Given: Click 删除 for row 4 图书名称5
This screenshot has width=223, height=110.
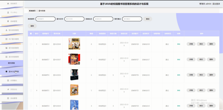Looking at the screenshot, I should [211, 90].
